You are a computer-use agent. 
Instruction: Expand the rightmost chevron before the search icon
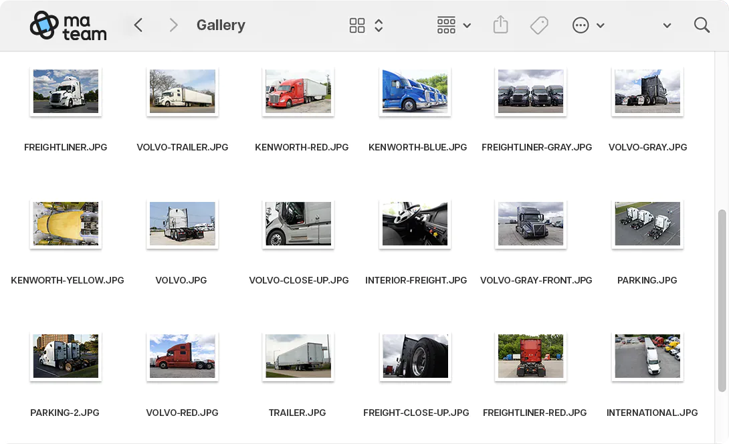pos(666,25)
